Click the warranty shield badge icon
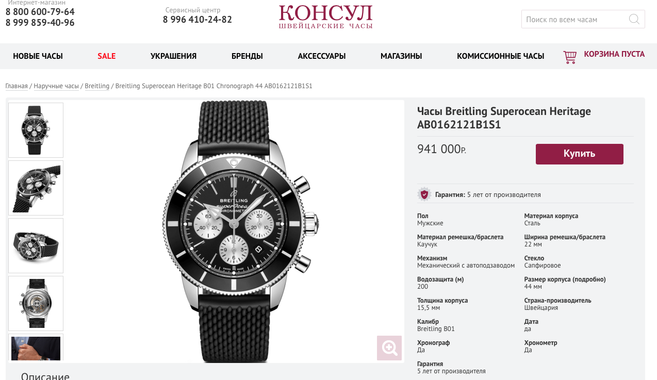The width and height of the screenshot is (657, 380). [424, 194]
